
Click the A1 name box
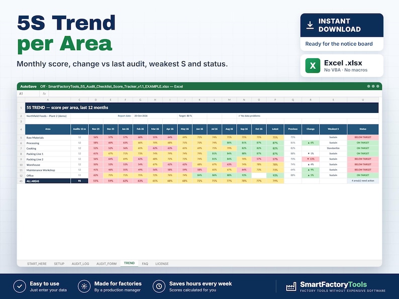29,94
